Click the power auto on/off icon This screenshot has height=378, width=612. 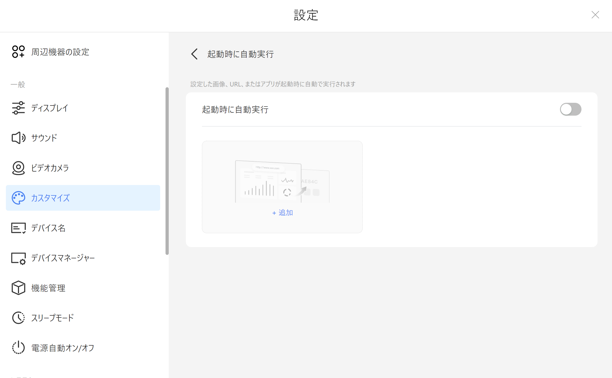18,348
